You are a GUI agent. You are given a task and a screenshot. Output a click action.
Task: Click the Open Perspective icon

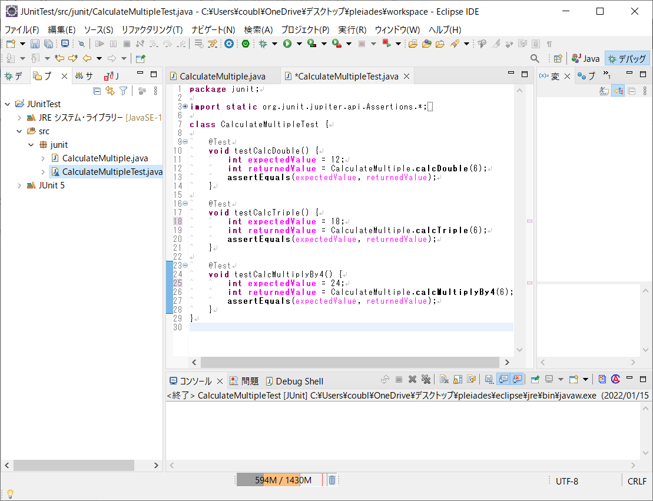pos(558,58)
